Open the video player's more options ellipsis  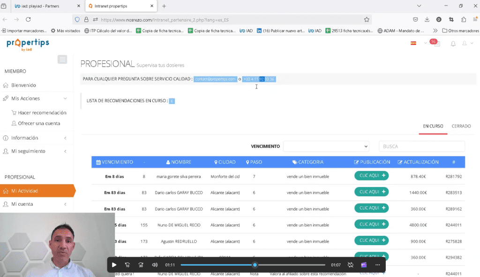click(377, 265)
